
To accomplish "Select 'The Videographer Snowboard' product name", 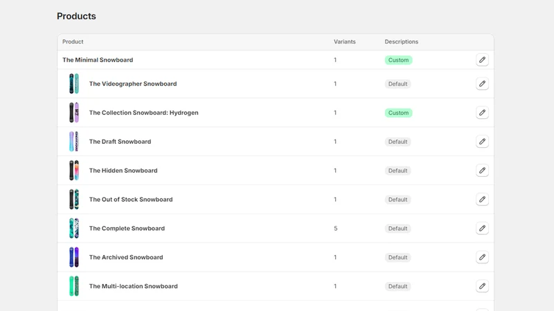I will (x=133, y=84).
